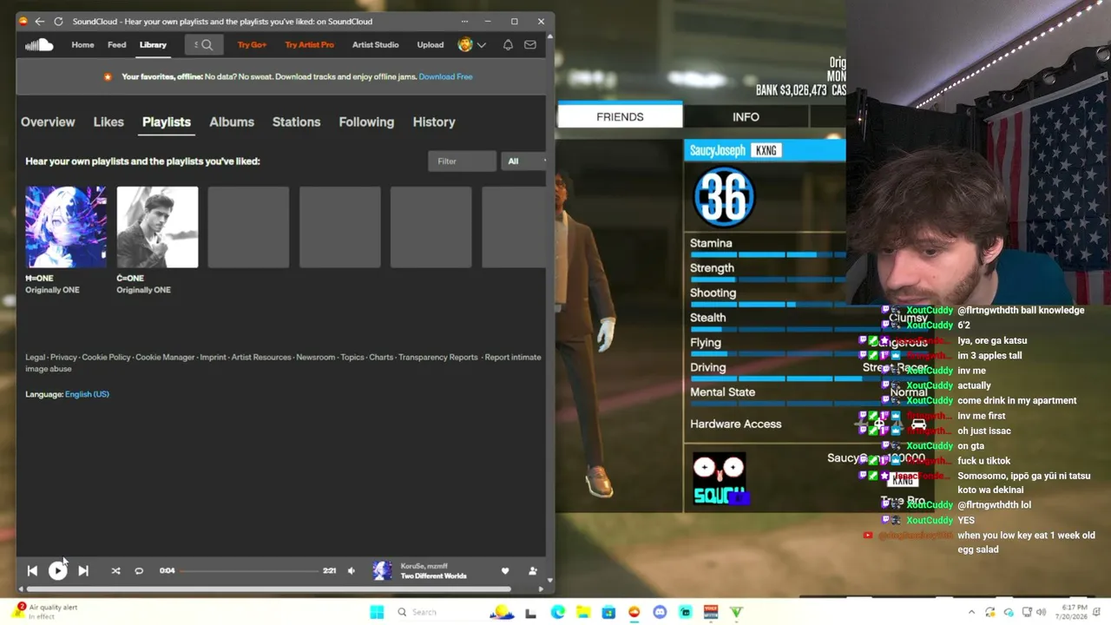The height and width of the screenshot is (625, 1111).
Task: Show hidden system tray icons
Action: [971, 612]
